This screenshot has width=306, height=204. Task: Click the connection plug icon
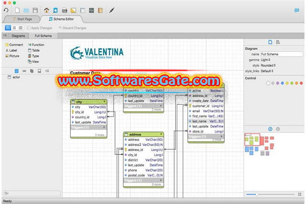[112, 10]
